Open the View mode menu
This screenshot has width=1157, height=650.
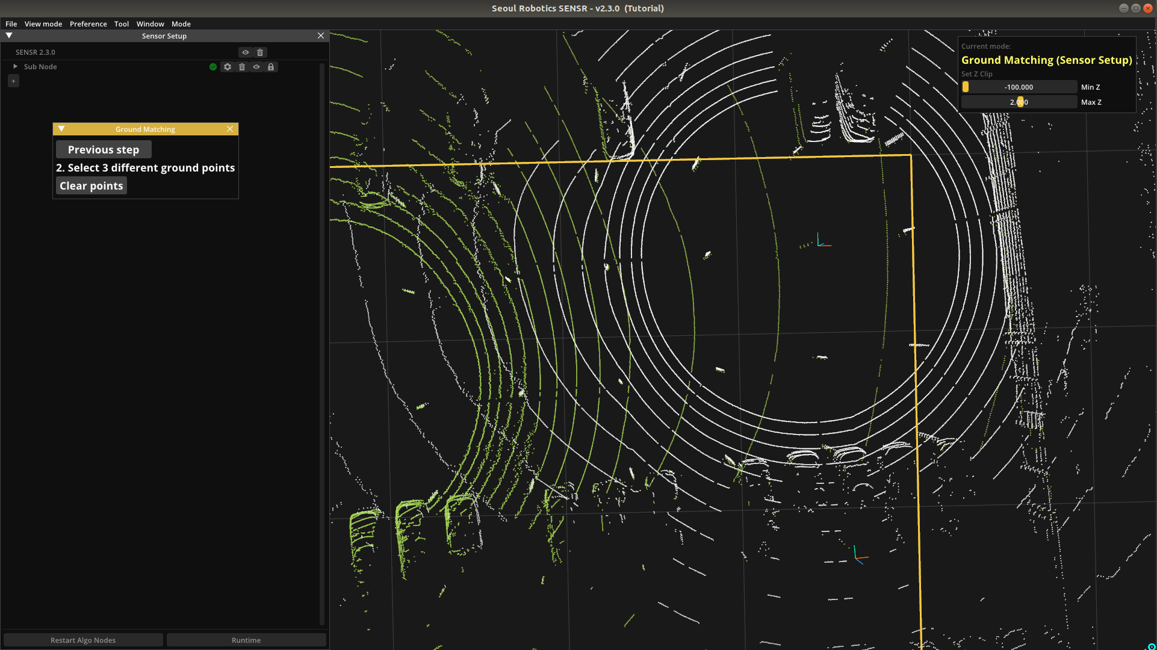pyautogui.click(x=43, y=24)
